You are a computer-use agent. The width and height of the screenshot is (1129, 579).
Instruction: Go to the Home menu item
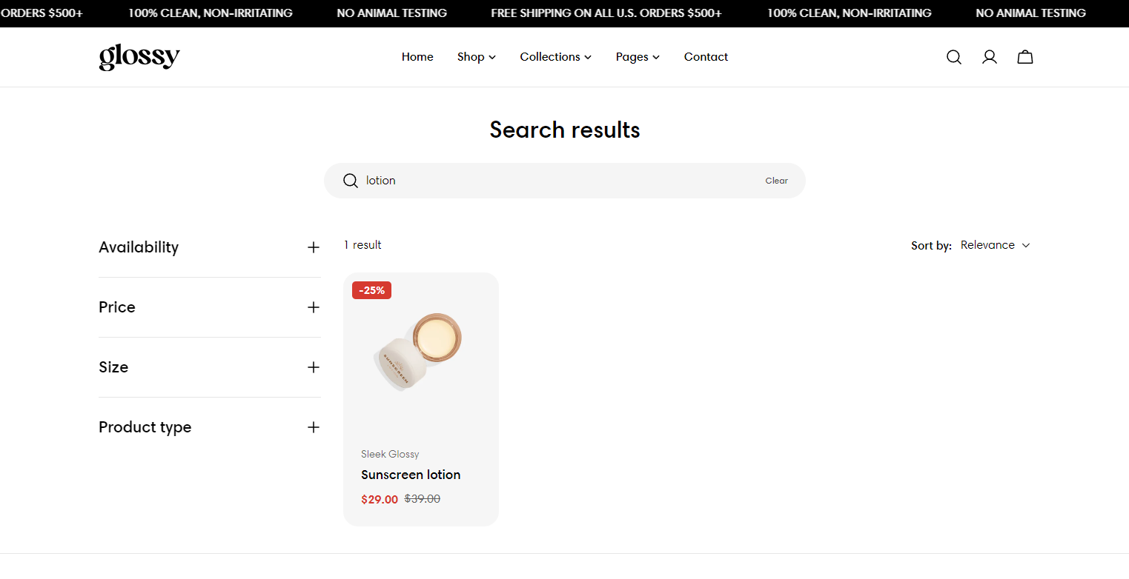[417, 57]
